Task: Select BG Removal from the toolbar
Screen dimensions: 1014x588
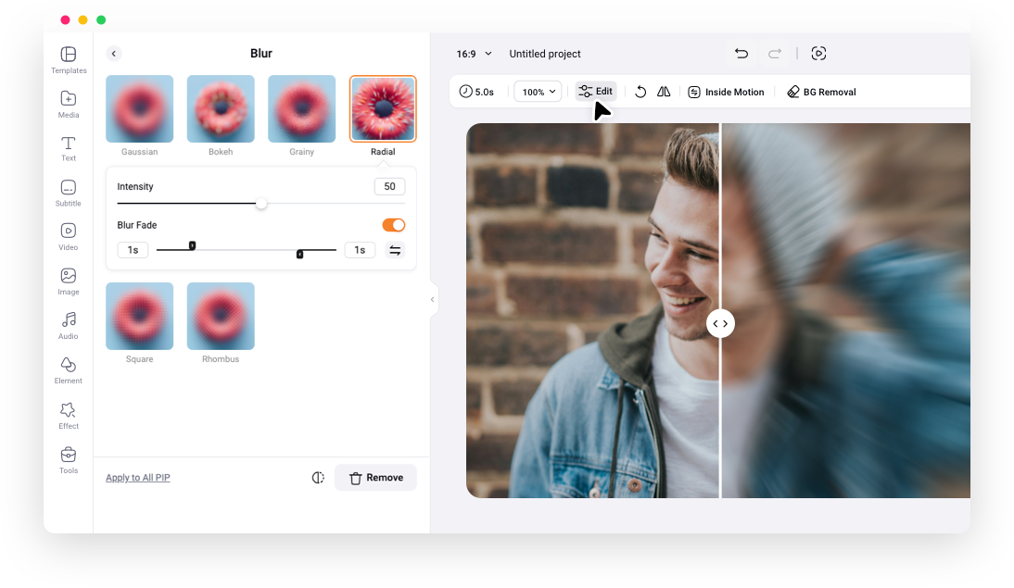Action: [x=821, y=92]
